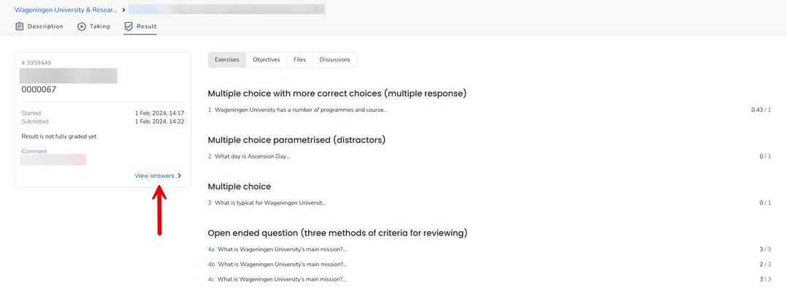
Task: Open exercise 3 about what is typical
Action: [x=270, y=203]
